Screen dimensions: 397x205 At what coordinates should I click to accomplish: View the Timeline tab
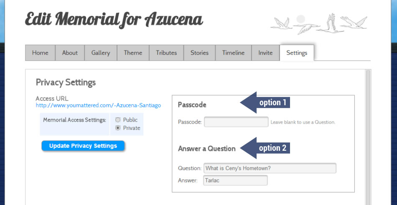pos(234,53)
